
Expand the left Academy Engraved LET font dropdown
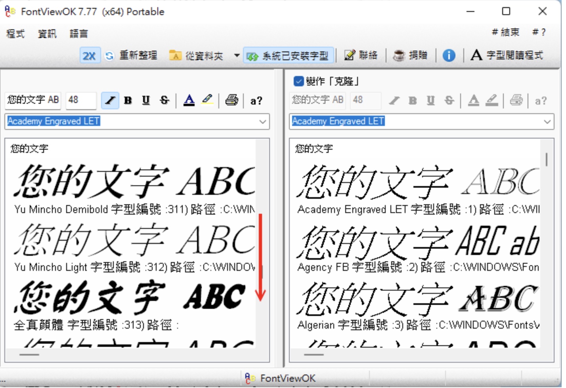coord(262,122)
